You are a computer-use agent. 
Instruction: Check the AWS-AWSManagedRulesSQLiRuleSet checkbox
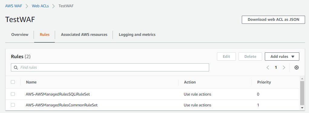click(x=13, y=94)
